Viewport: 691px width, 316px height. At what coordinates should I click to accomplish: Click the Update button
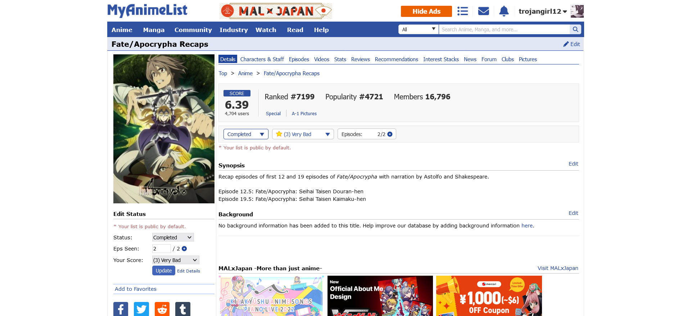164,271
